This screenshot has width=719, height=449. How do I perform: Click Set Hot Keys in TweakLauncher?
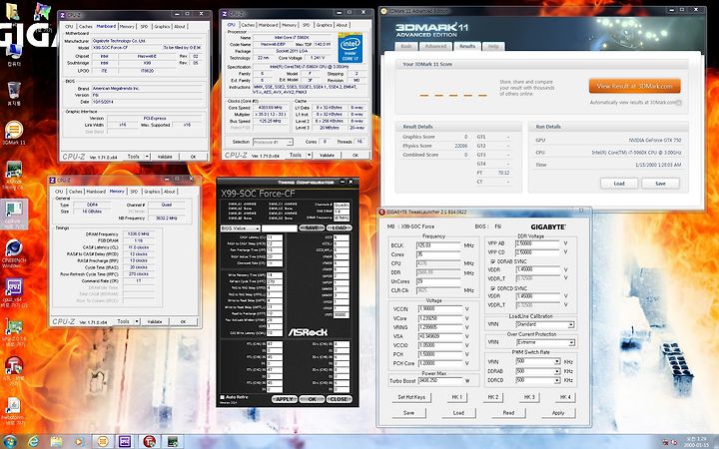pos(411,397)
